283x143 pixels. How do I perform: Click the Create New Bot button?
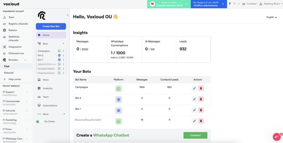click(x=51, y=26)
